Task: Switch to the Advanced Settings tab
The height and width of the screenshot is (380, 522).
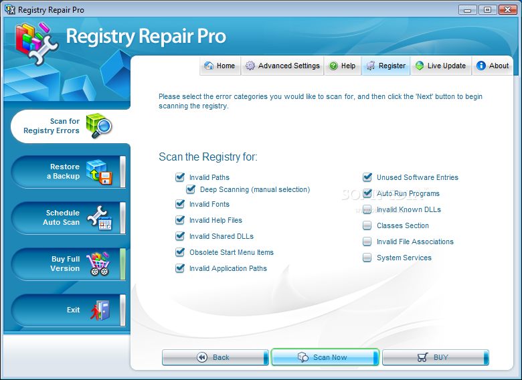Action: [282, 66]
